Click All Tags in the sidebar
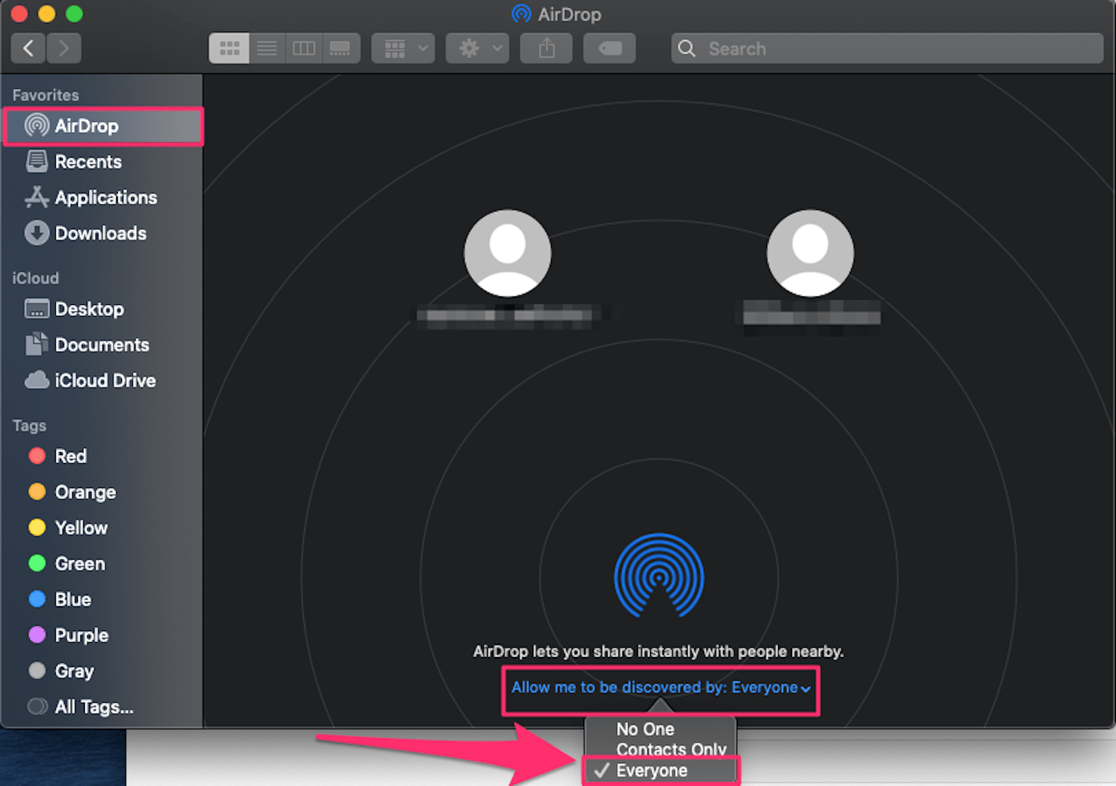Screen dimensions: 1116x786 coord(93,707)
